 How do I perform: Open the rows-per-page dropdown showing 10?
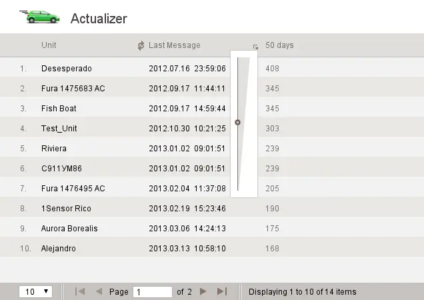pos(36,291)
